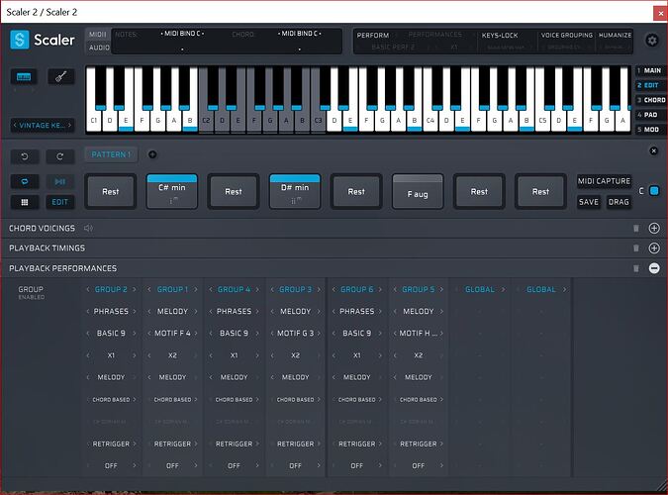Open the pad grid view icon

[25, 202]
